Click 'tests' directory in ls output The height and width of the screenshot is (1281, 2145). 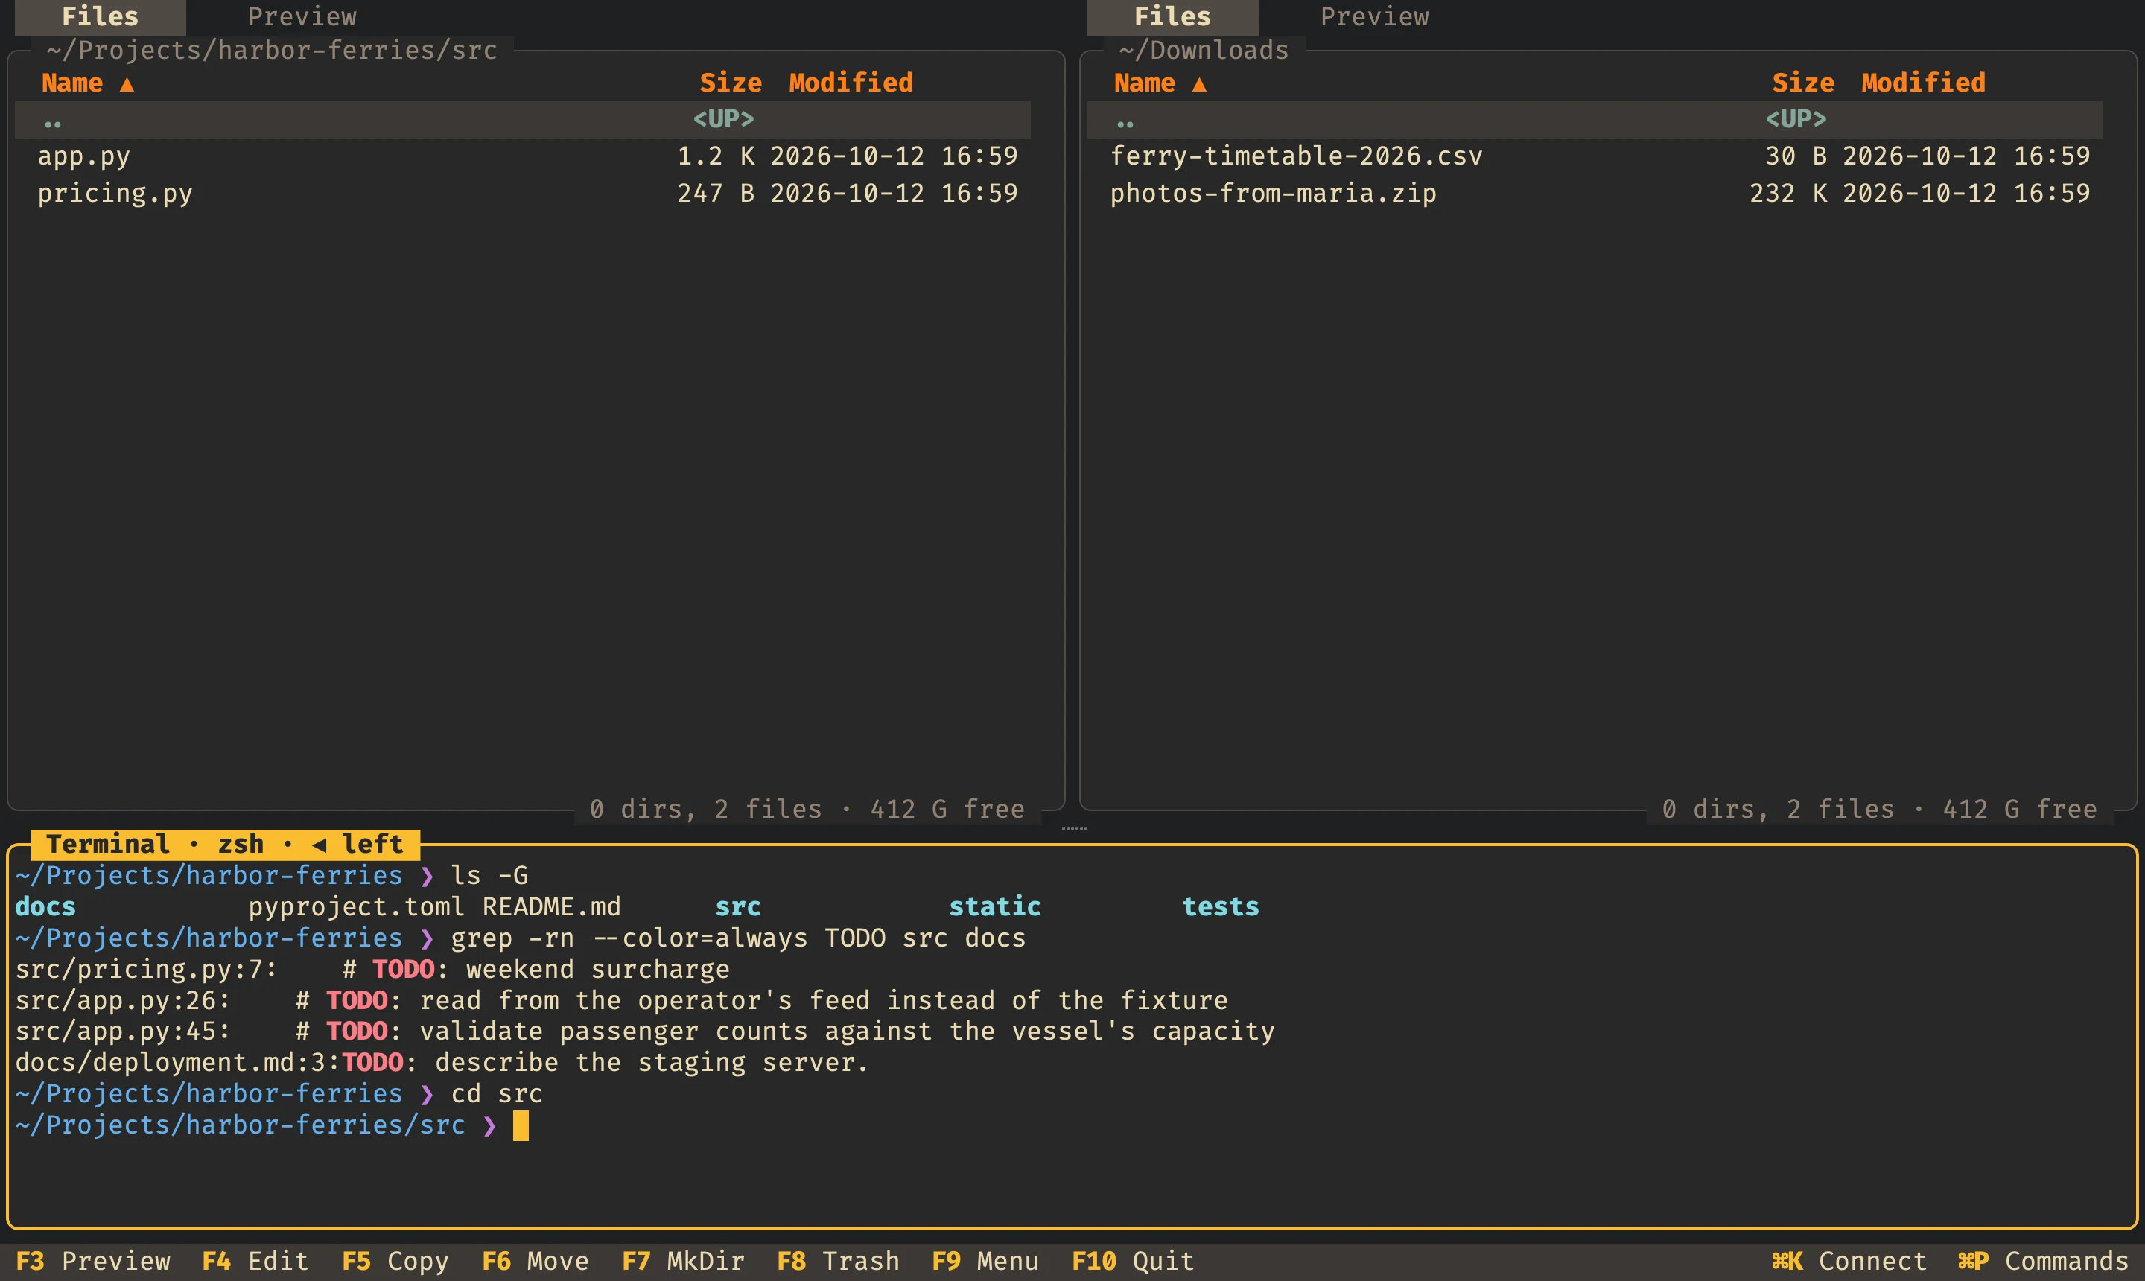(x=1220, y=907)
